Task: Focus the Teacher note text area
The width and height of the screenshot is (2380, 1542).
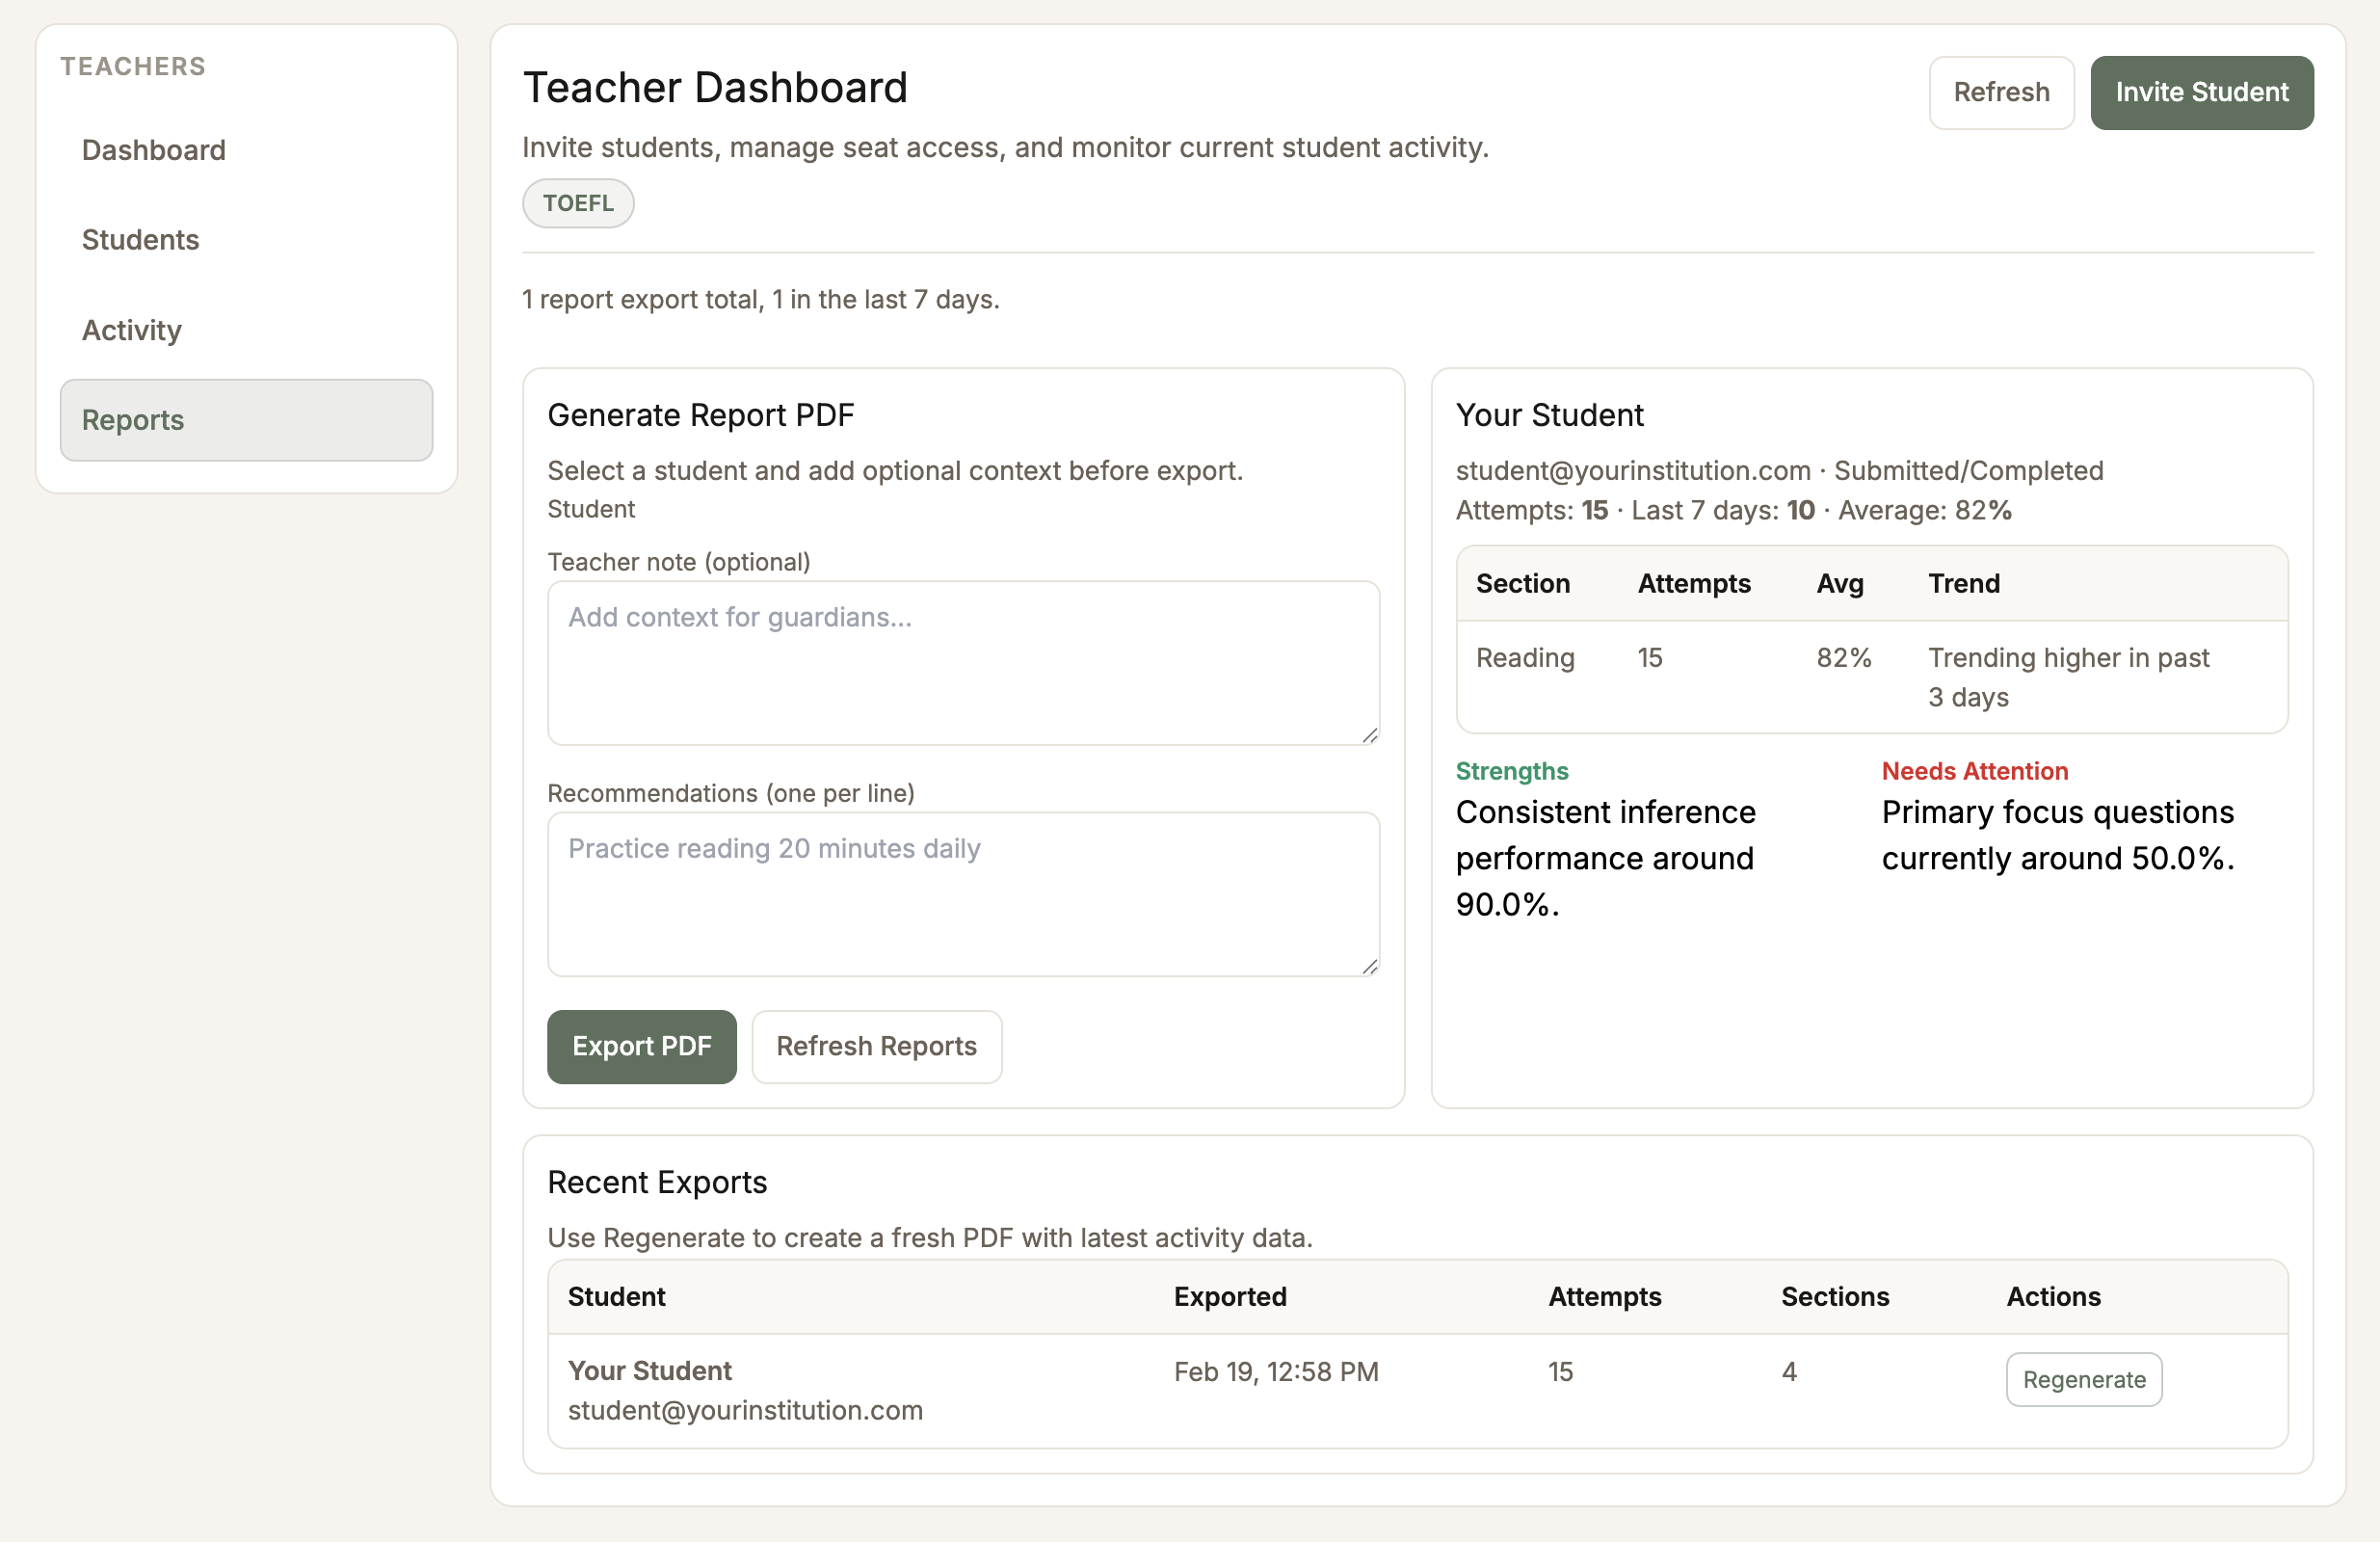Action: (x=962, y=662)
